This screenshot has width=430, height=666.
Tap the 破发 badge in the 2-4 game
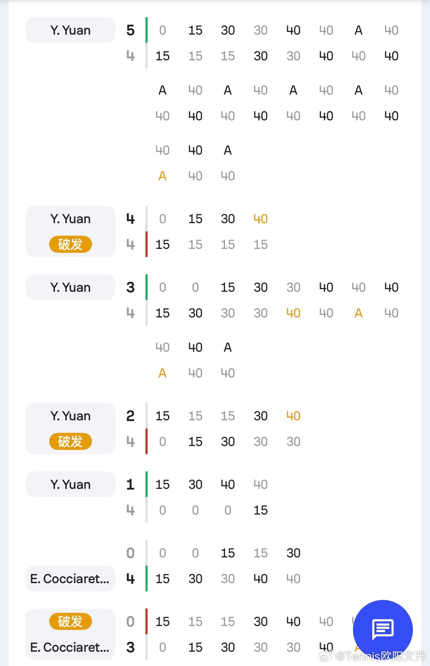pos(70,442)
